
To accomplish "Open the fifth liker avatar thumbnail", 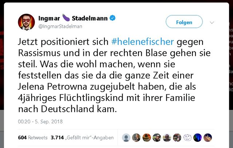I will point(167,137).
